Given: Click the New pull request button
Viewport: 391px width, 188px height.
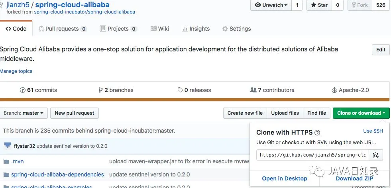Looking at the screenshot, I should [x=75, y=113].
